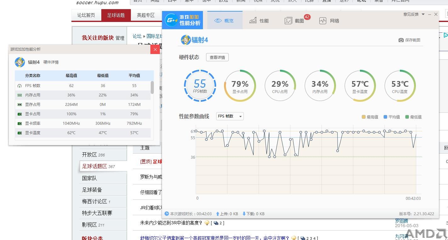Click the hardware detail table scrollbar

152,87
